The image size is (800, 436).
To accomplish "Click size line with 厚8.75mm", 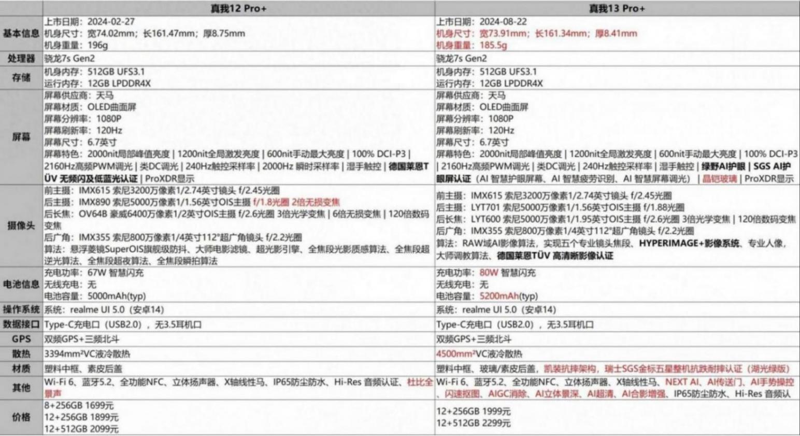I will (x=145, y=33).
